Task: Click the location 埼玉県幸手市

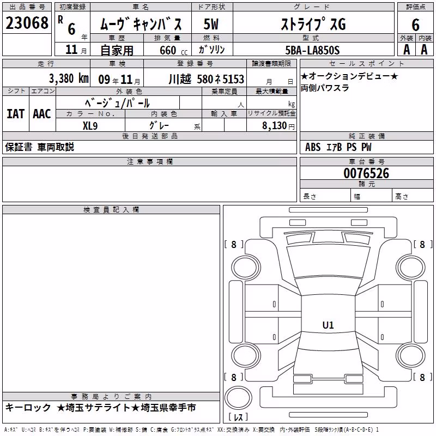Action: tap(168, 408)
